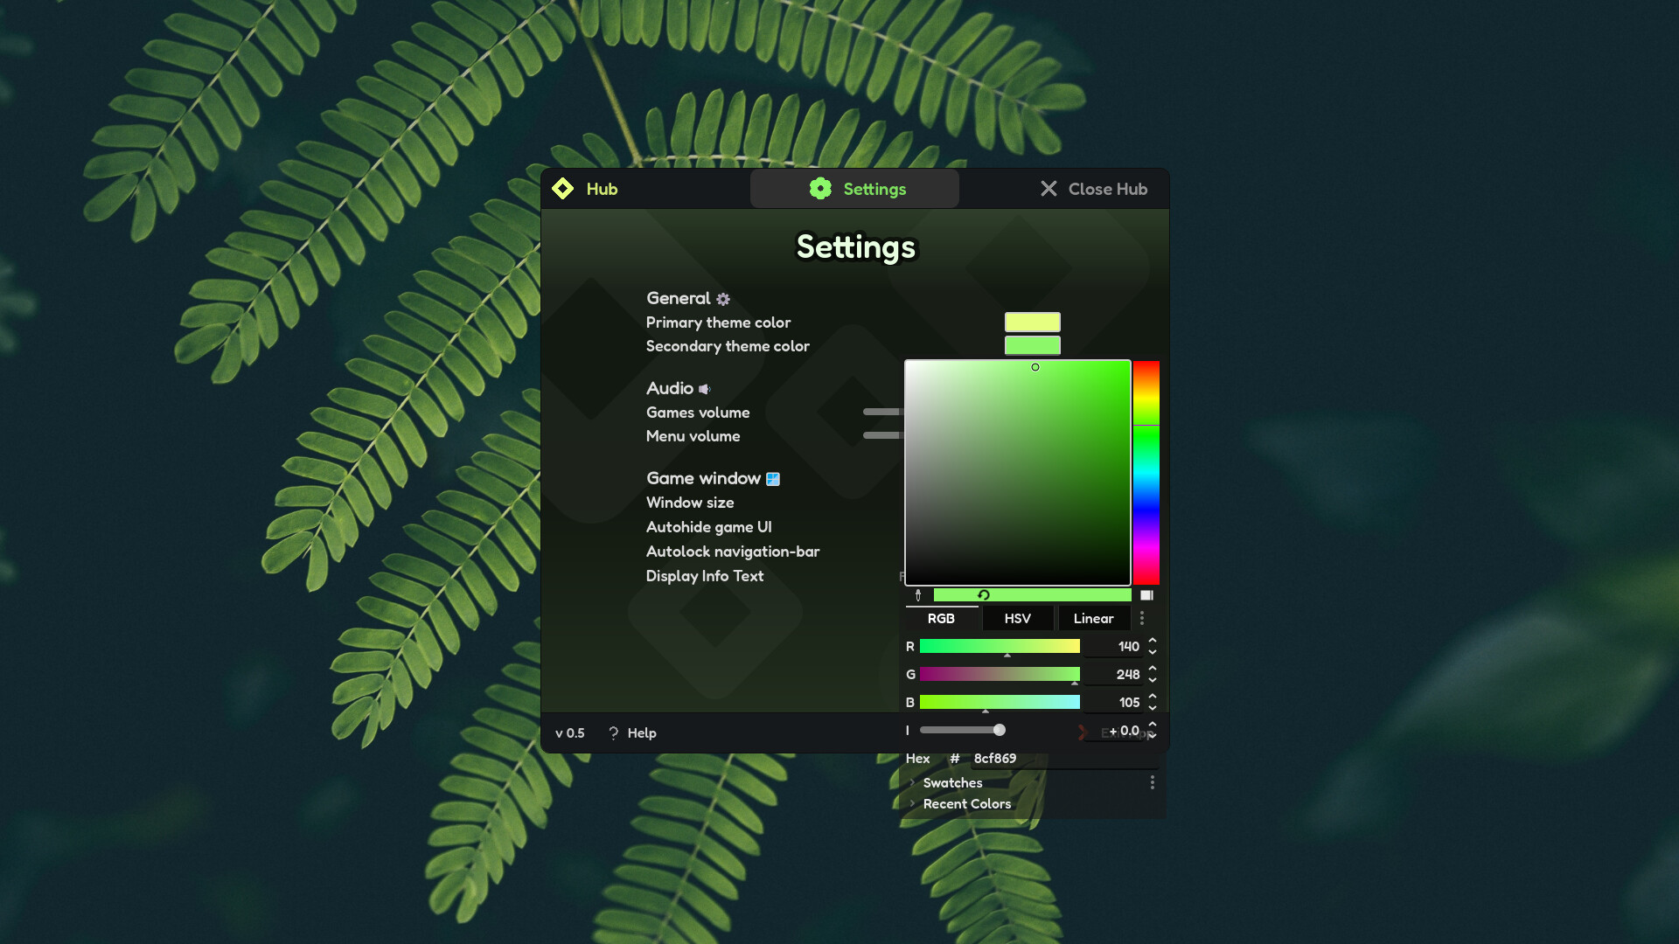The width and height of the screenshot is (1679, 944).
Task: Increase R value with the up stepper
Action: pos(1152,641)
